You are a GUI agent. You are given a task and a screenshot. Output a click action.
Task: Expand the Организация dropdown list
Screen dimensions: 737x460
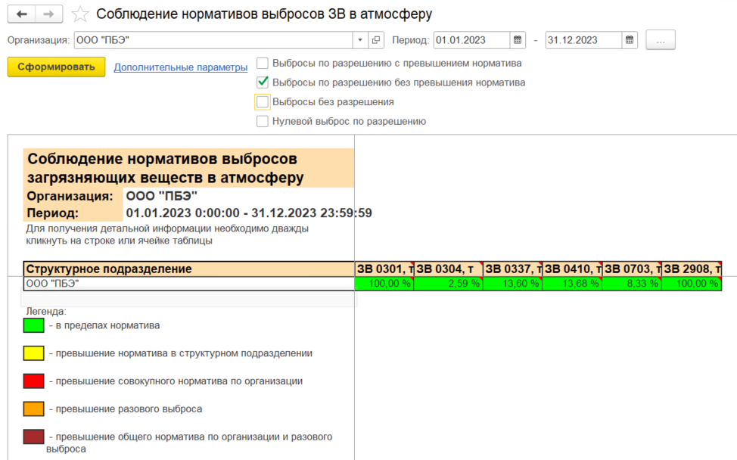(x=360, y=40)
